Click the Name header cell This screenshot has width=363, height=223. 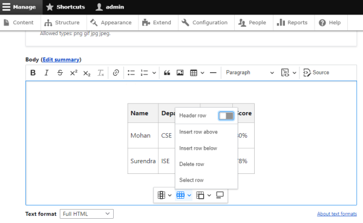click(x=143, y=113)
